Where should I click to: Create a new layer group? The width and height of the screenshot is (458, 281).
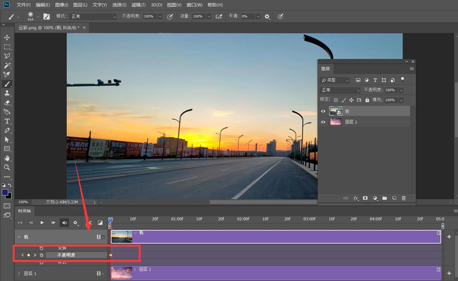point(384,198)
